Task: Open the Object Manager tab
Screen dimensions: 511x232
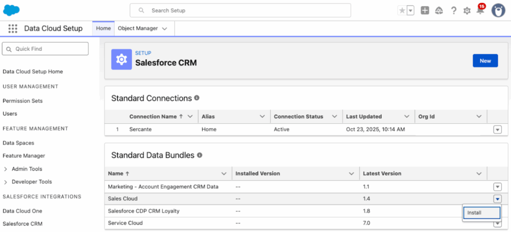Action: (x=138, y=28)
